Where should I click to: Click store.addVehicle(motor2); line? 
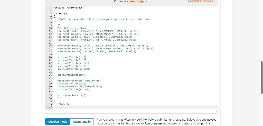[74, 69]
